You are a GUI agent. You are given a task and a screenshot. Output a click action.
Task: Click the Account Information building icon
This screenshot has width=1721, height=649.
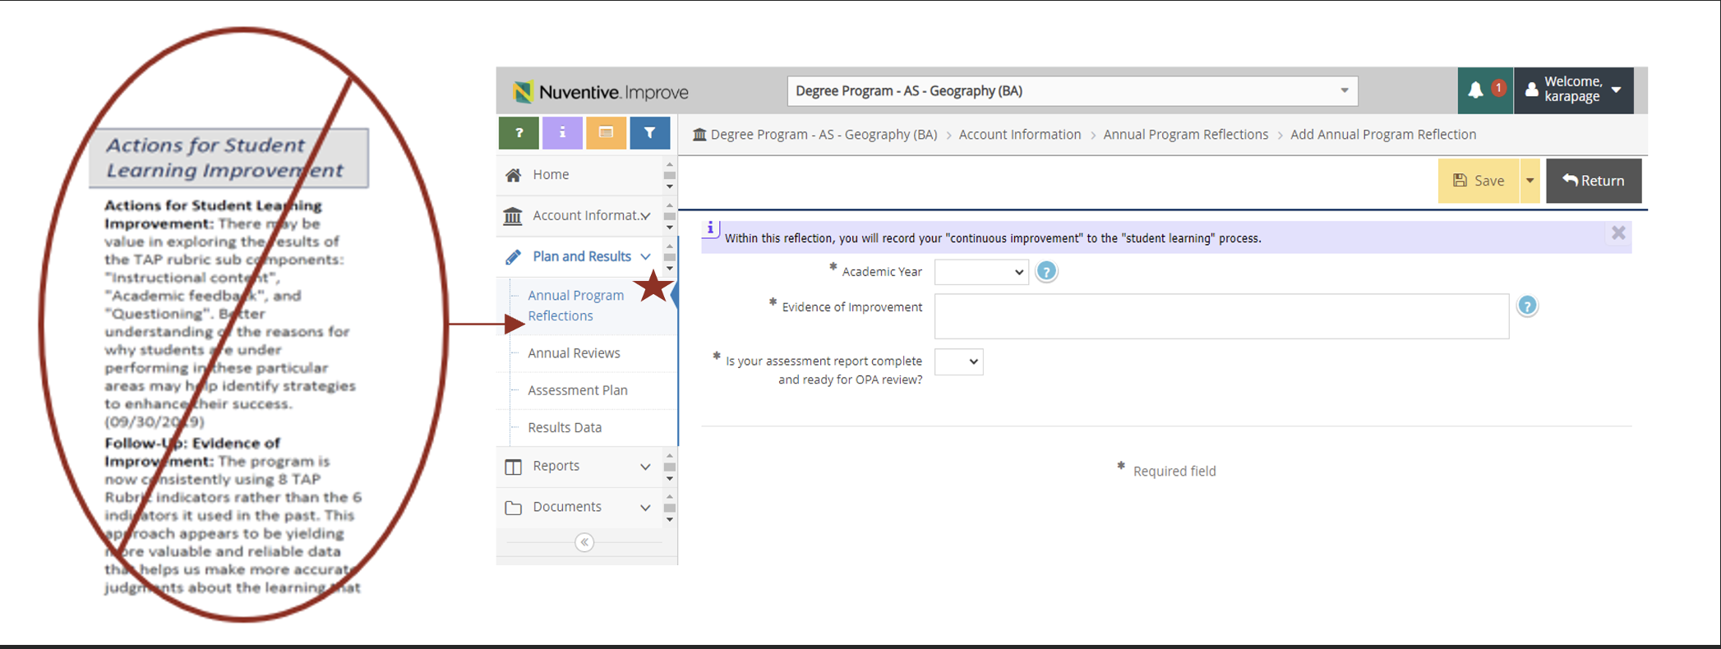[x=513, y=216]
